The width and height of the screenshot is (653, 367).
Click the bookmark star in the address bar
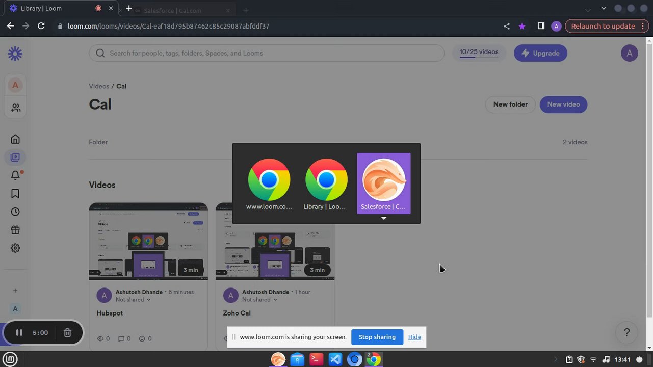click(522, 26)
